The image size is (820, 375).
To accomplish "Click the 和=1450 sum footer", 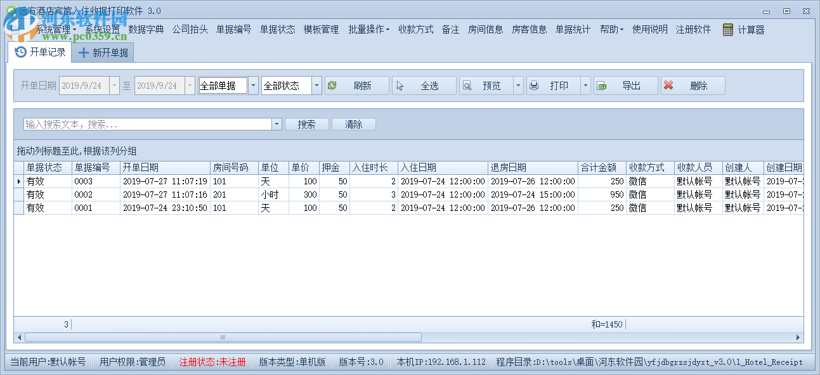I will 607,324.
